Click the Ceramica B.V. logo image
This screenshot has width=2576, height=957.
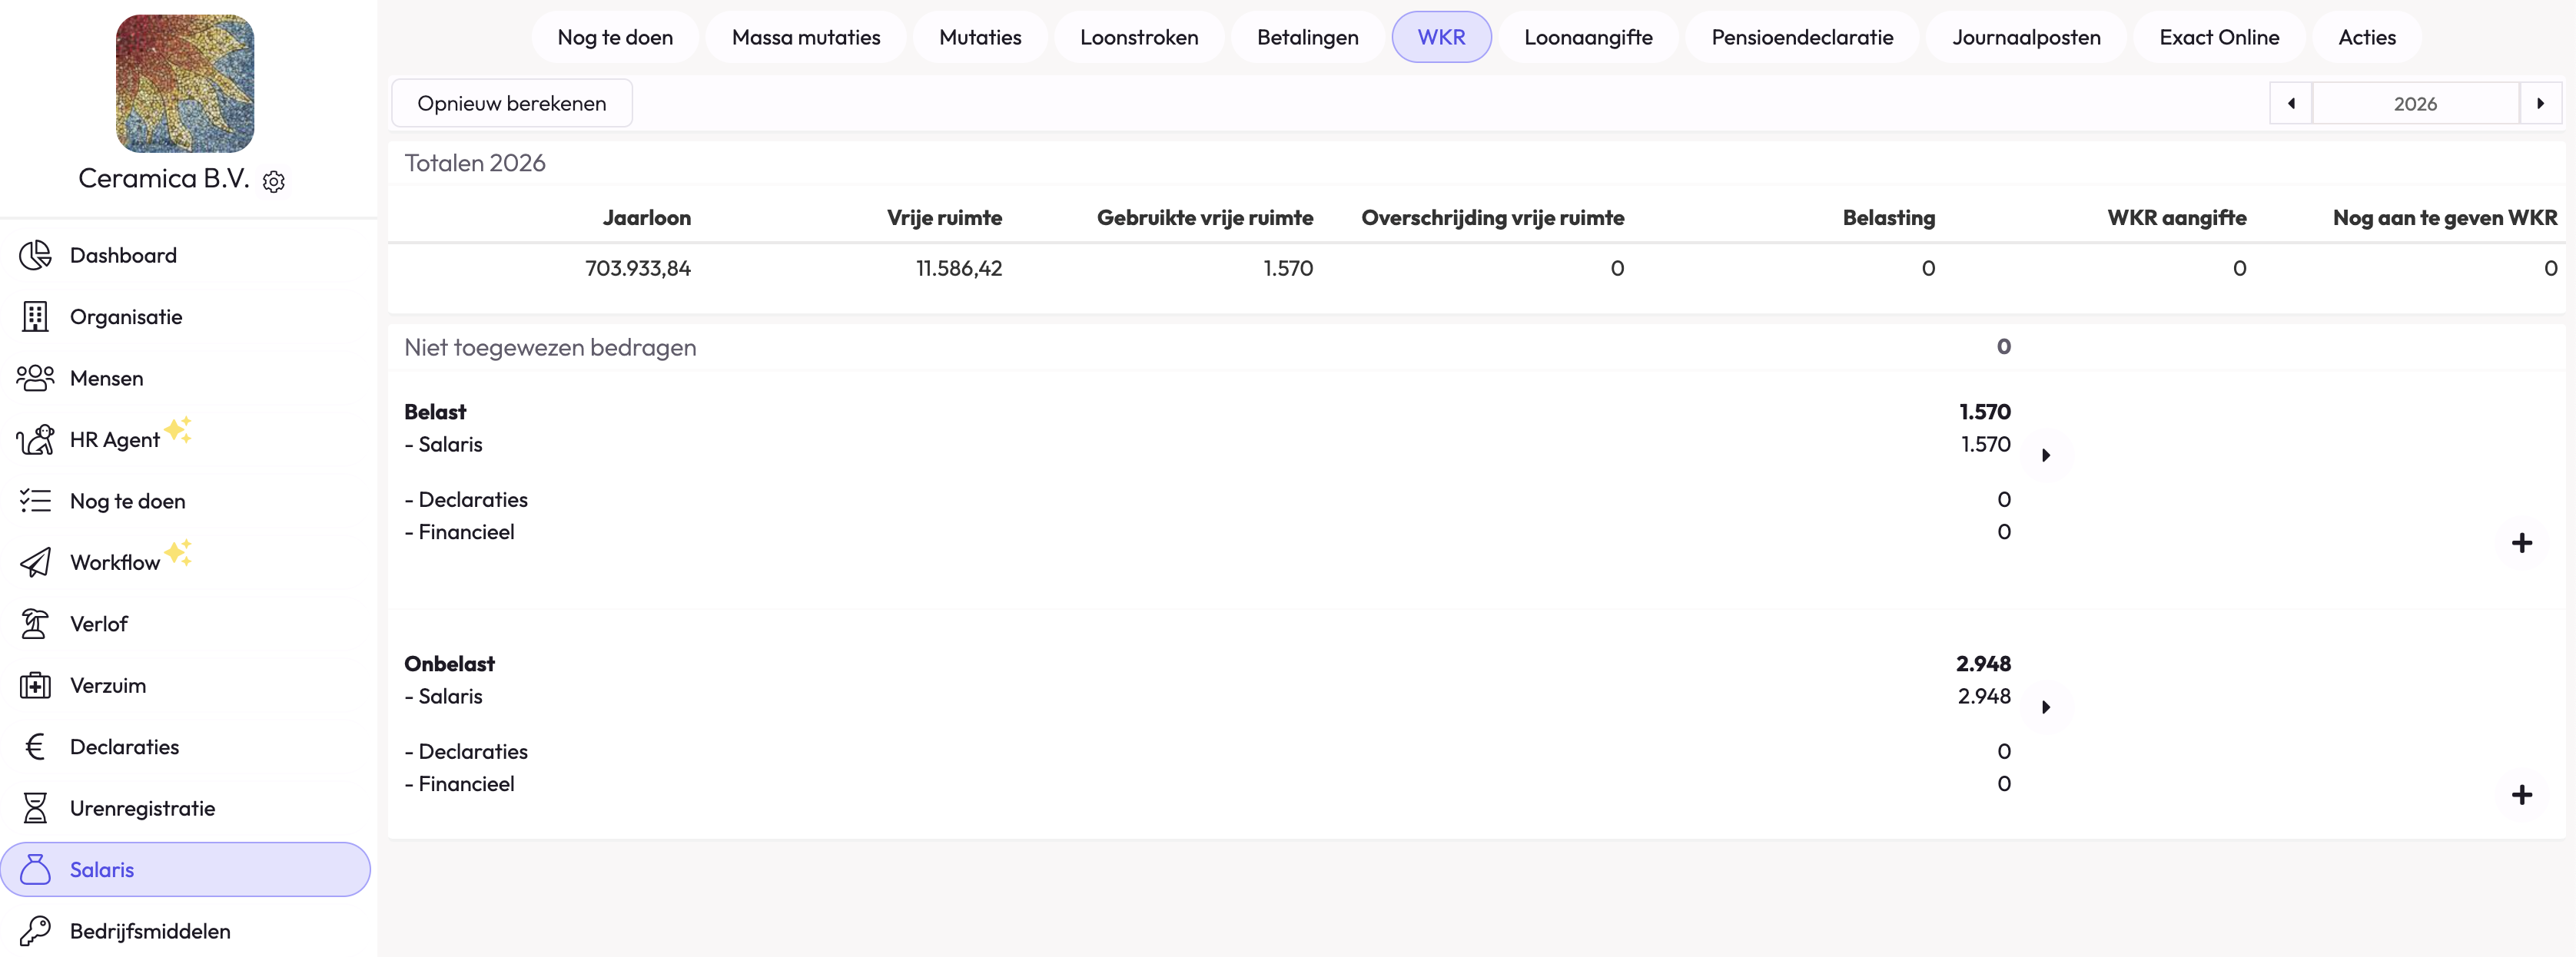click(185, 84)
